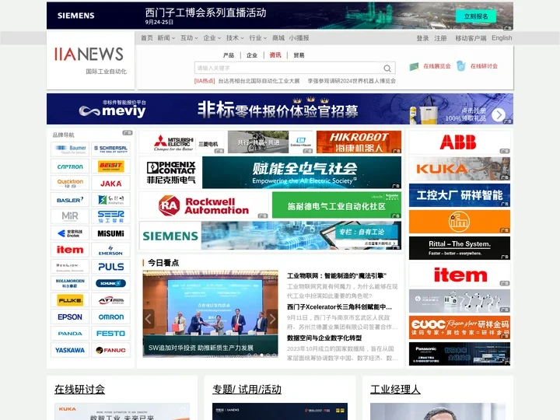Go to 首页 in the navigation

tap(146, 38)
